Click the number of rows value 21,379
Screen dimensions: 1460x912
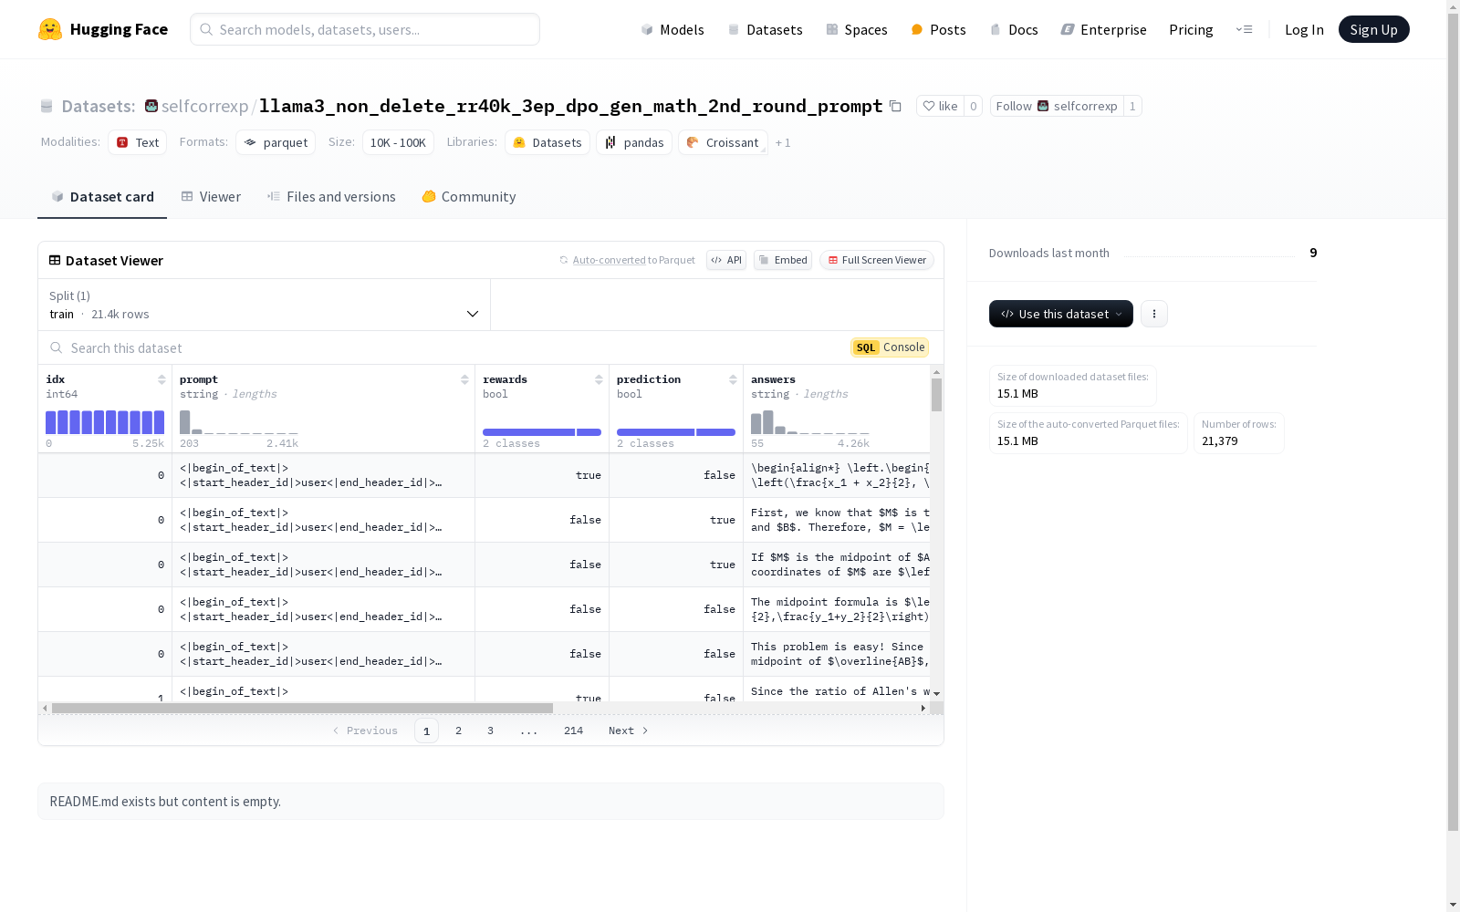1220,441
